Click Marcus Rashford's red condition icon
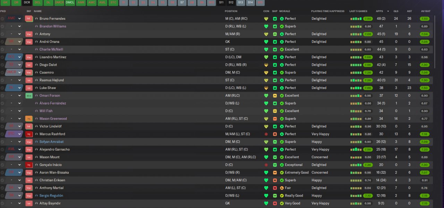This screenshot has height=208, width=444. pos(266,134)
